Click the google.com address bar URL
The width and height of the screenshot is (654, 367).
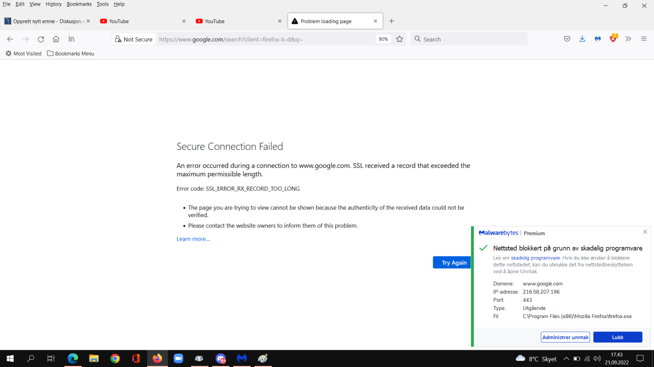tap(231, 39)
